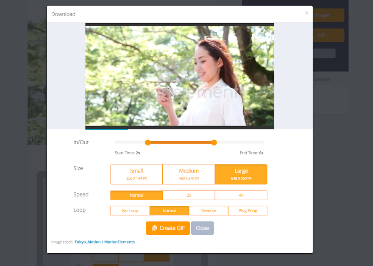This screenshot has height=266, width=373.
Task: Click the In/Out end time slider handle
Action: pos(214,143)
